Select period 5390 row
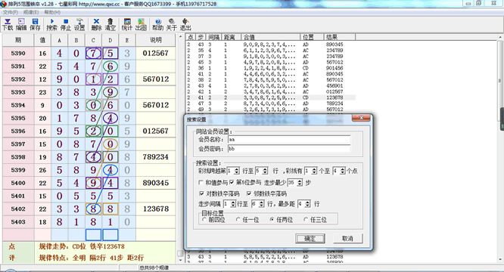Image resolution: width=504 pixels, height=272 pixels. pyautogui.click(x=89, y=53)
